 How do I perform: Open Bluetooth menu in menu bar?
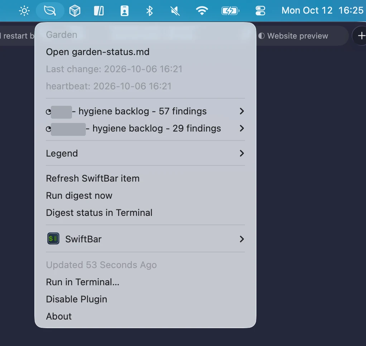click(x=149, y=11)
